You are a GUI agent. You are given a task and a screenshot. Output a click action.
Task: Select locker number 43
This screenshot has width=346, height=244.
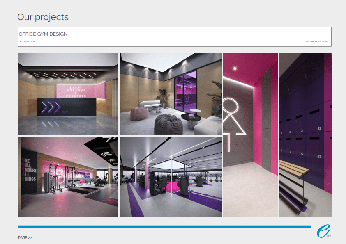click(319, 156)
